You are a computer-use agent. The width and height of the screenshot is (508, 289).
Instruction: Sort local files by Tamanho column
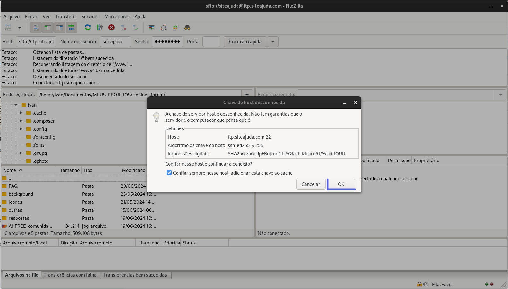click(x=69, y=170)
